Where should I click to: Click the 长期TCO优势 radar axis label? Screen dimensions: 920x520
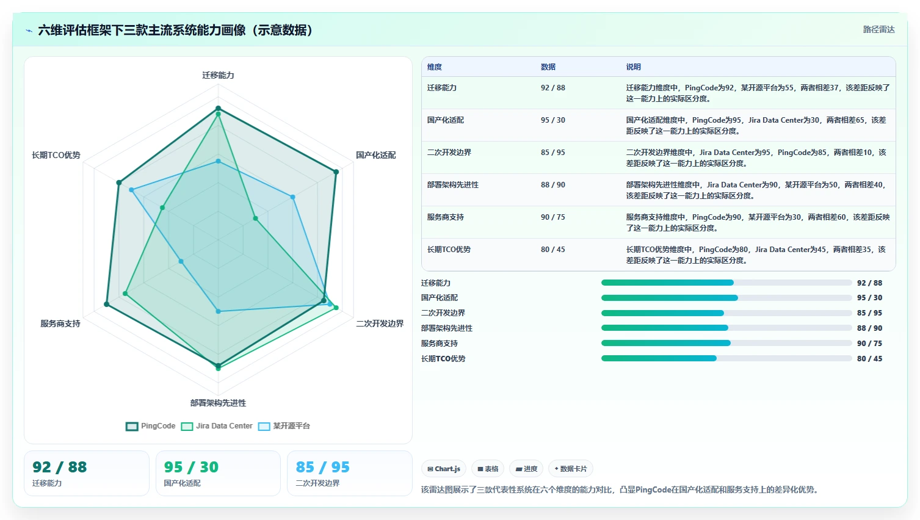(56, 155)
